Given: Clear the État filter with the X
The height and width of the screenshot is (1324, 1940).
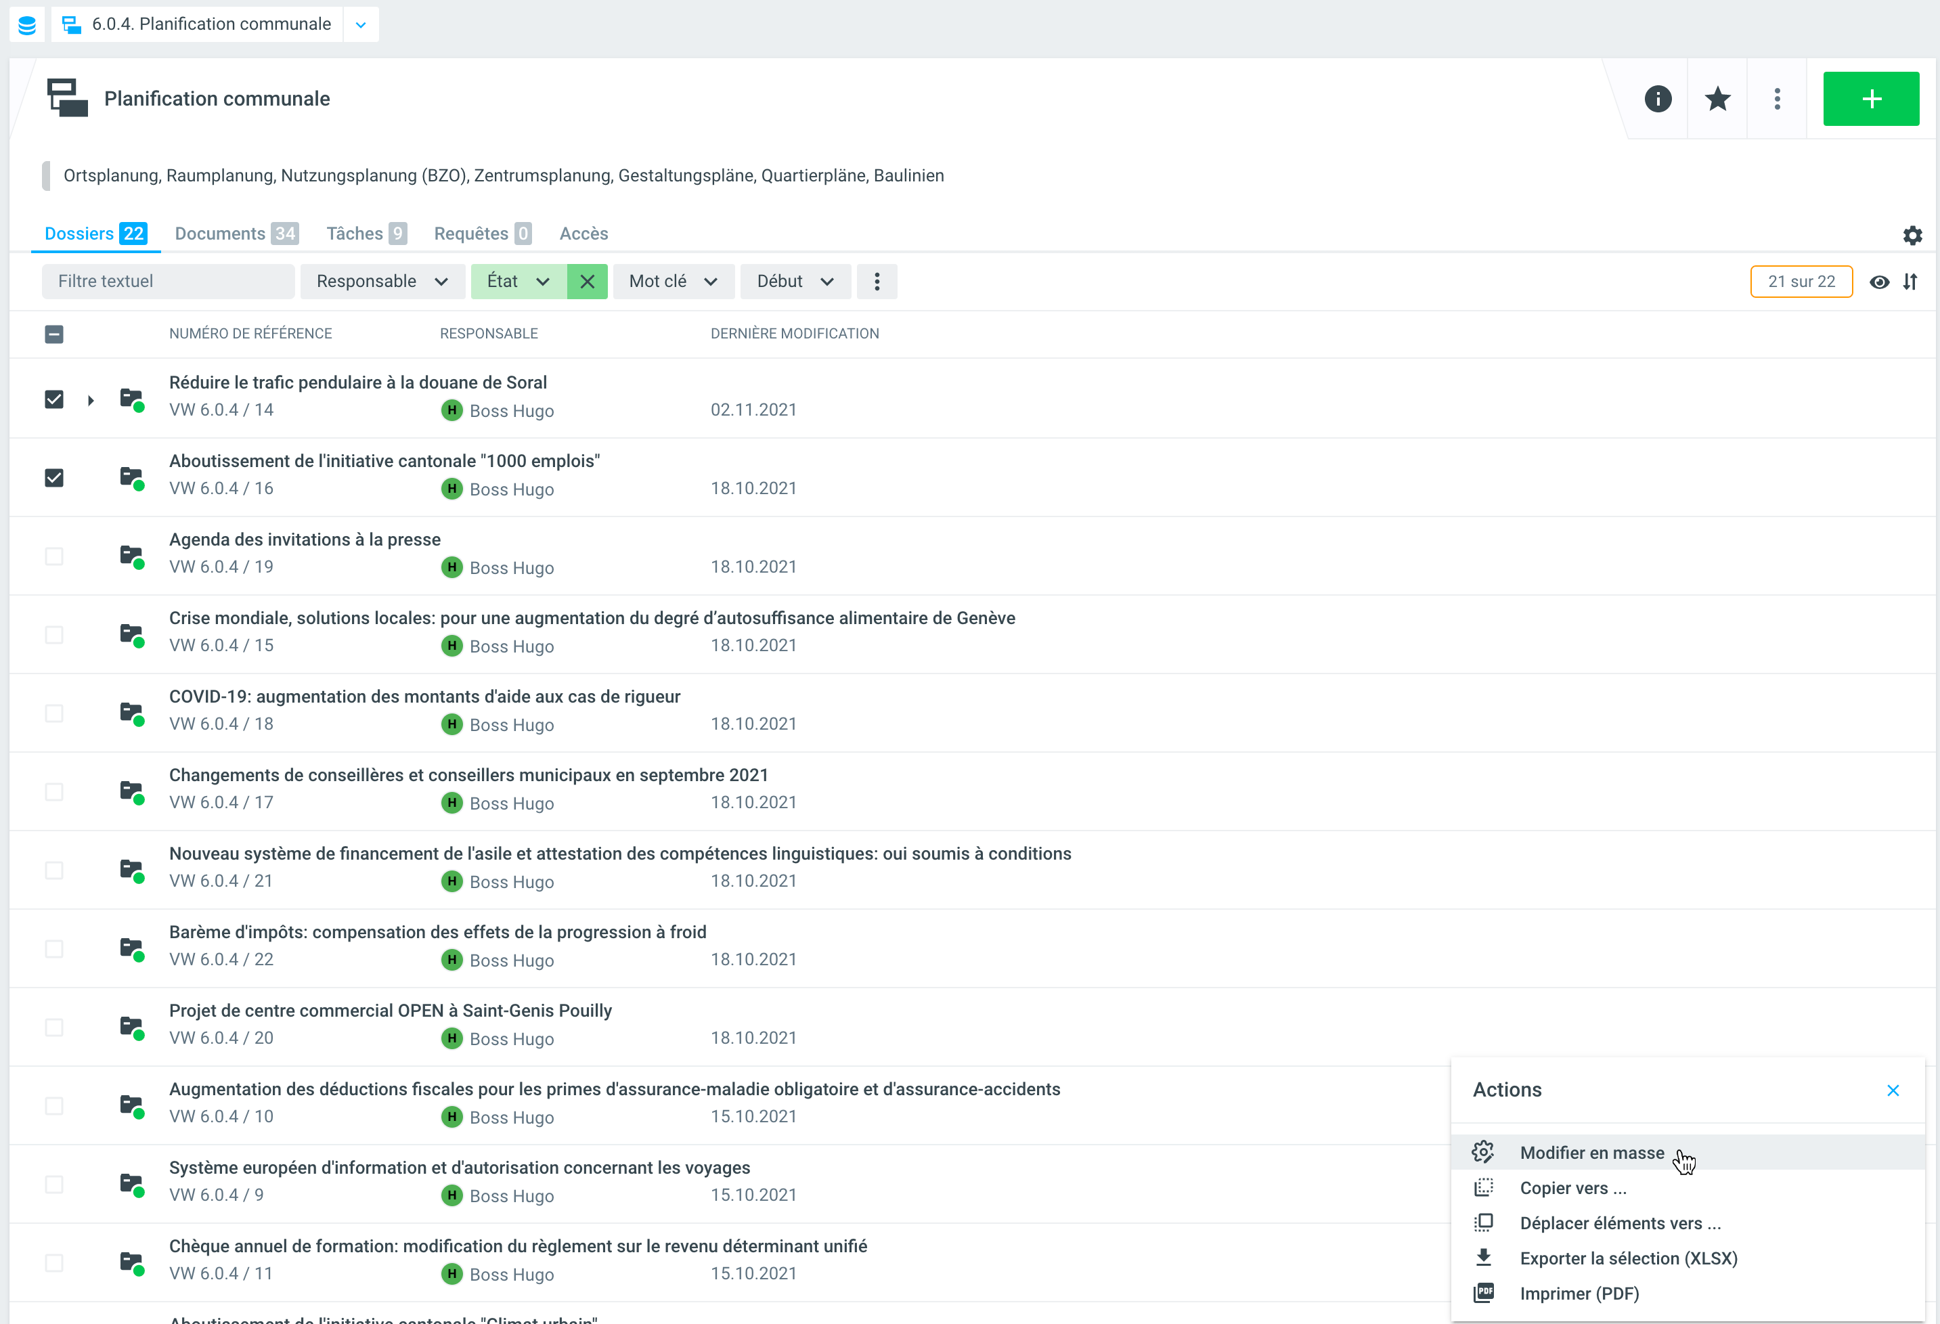Looking at the screenshot, I should 587,282.
